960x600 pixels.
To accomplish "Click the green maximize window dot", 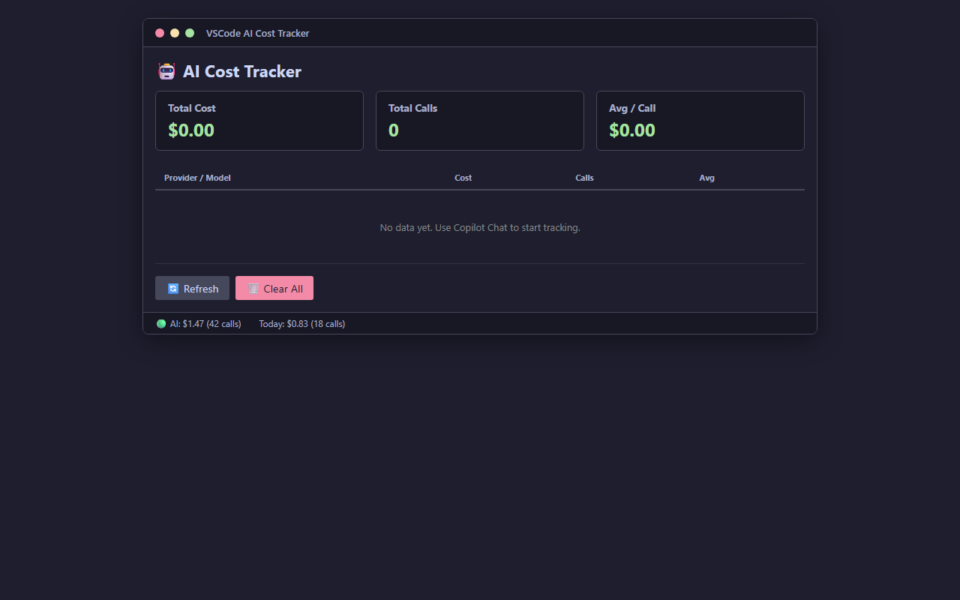I will click(x=190, y=33).
